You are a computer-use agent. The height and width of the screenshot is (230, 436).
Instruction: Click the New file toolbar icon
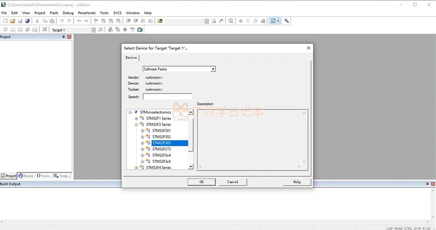pos(5,21)
